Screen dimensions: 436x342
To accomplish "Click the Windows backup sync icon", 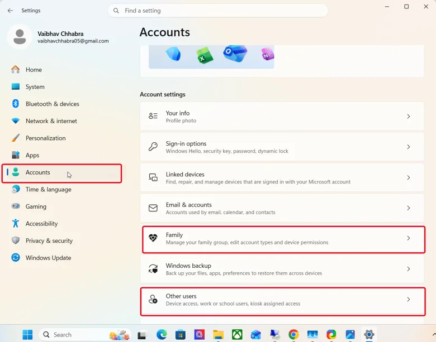I will coord(153,269).
